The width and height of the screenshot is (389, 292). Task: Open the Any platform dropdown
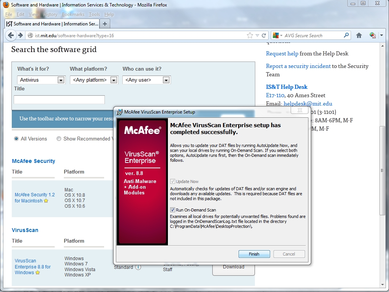coord(113,80)
